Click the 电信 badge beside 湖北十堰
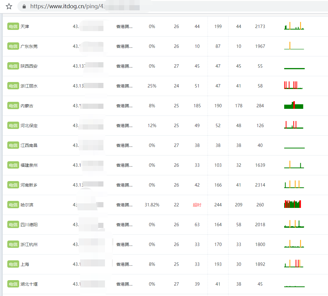328x296 pixels. 13,284
